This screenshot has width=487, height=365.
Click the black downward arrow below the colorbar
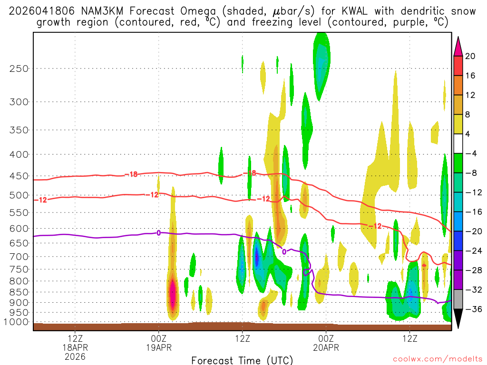[x=458, y=319]
